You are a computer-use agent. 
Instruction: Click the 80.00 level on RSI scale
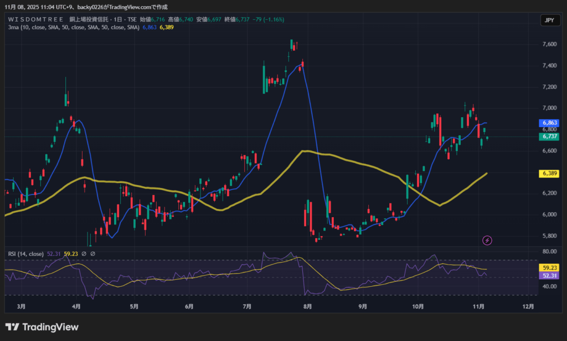[549, 251]
